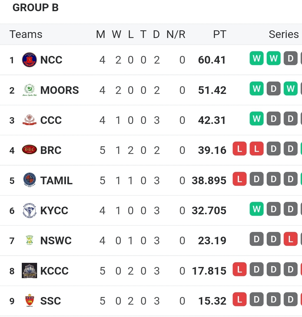The width and height of the screenshot is (302, 317).
Task: Tap the GROUP B heading
Action: [36, 8]
